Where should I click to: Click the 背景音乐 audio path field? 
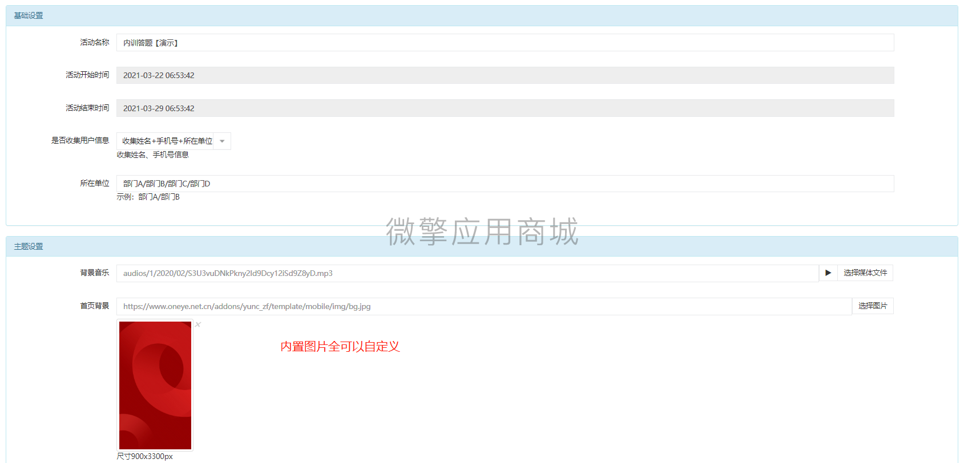coord(467,273)
